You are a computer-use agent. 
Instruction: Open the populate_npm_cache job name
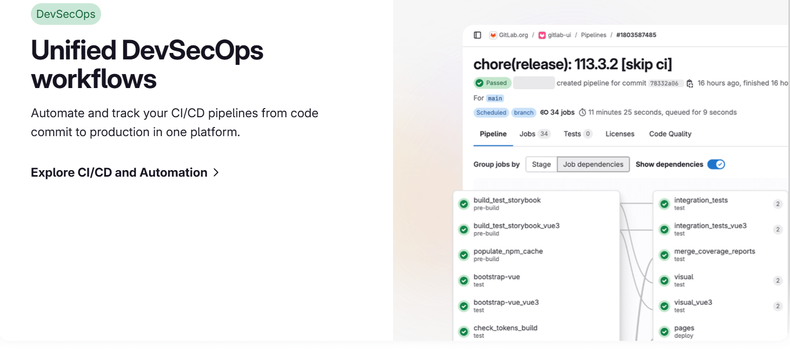(508, 251)
